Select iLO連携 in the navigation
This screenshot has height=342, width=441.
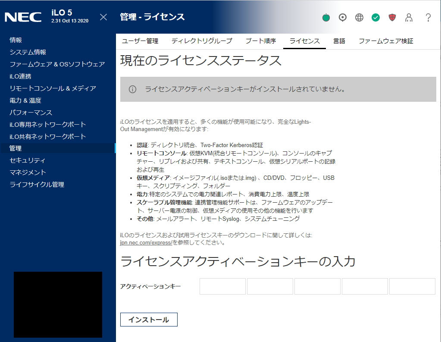(20, 76)
